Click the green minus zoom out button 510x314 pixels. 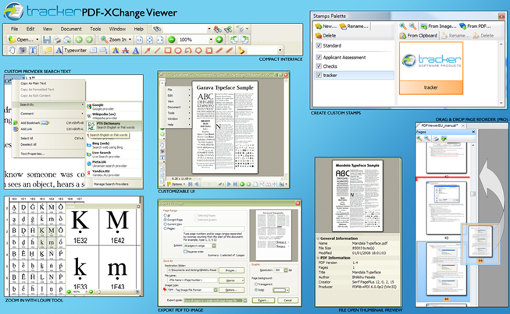172,40
